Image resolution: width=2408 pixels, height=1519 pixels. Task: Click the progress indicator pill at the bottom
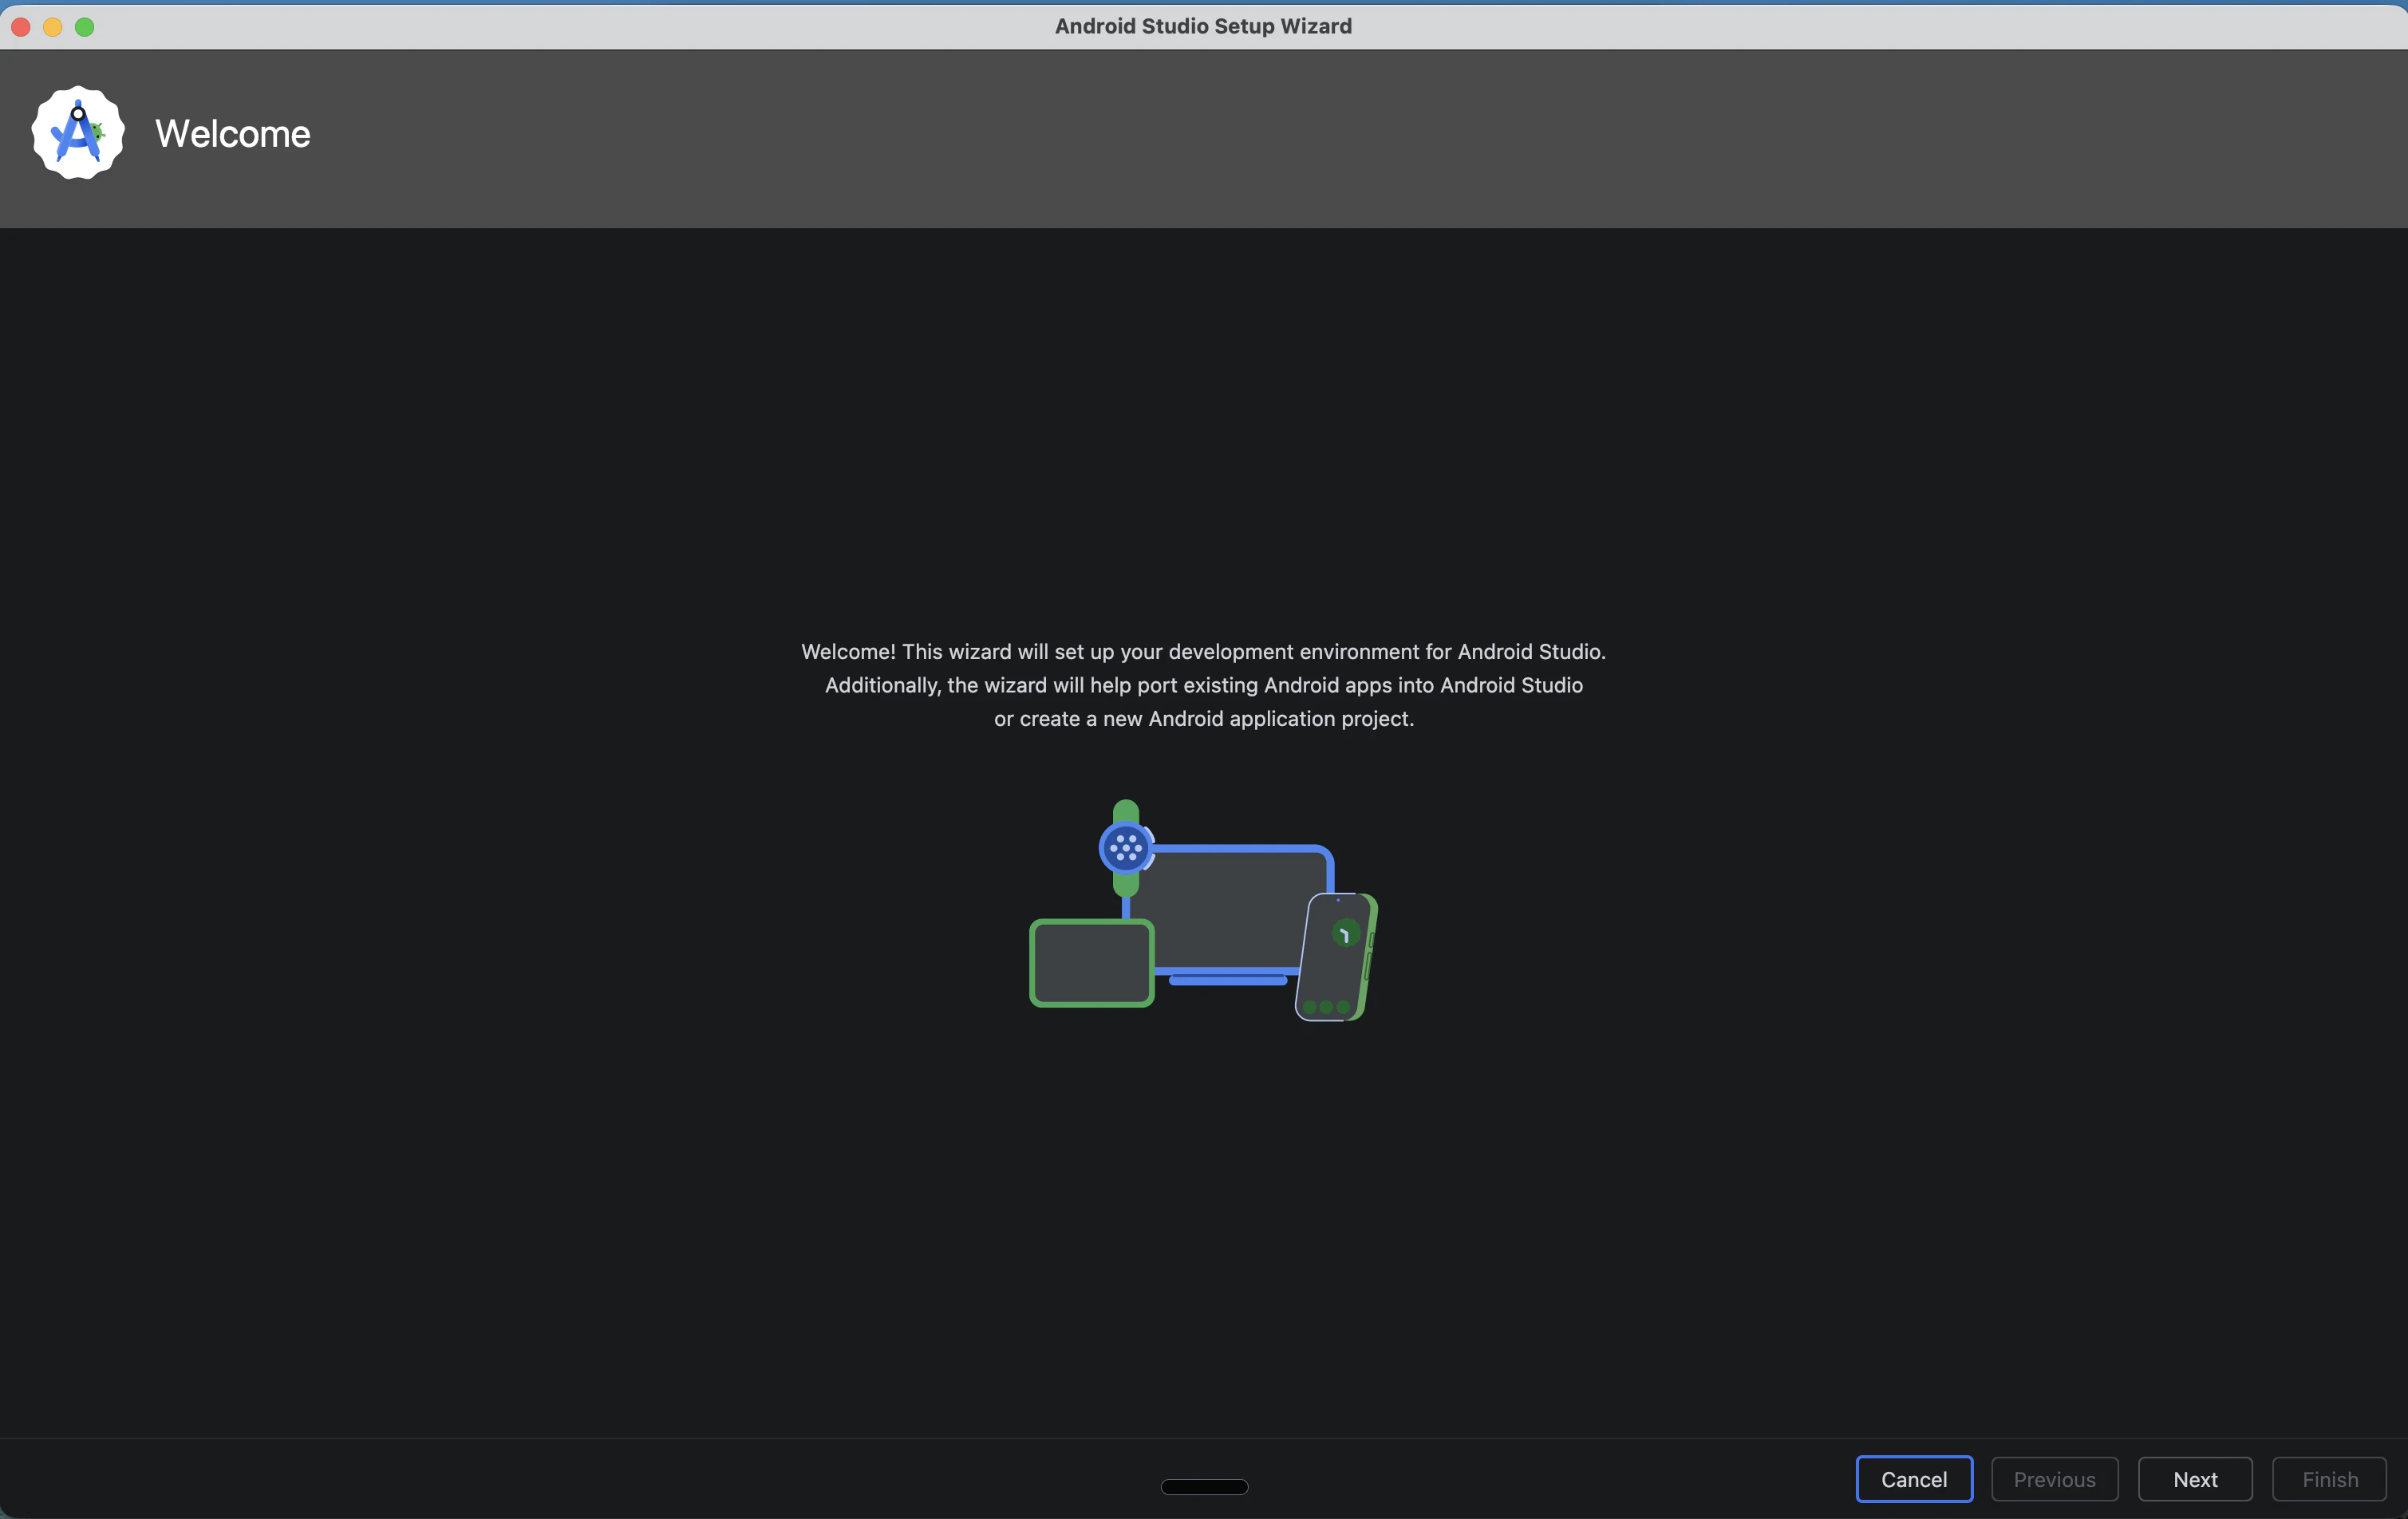pos(1203,1487)
